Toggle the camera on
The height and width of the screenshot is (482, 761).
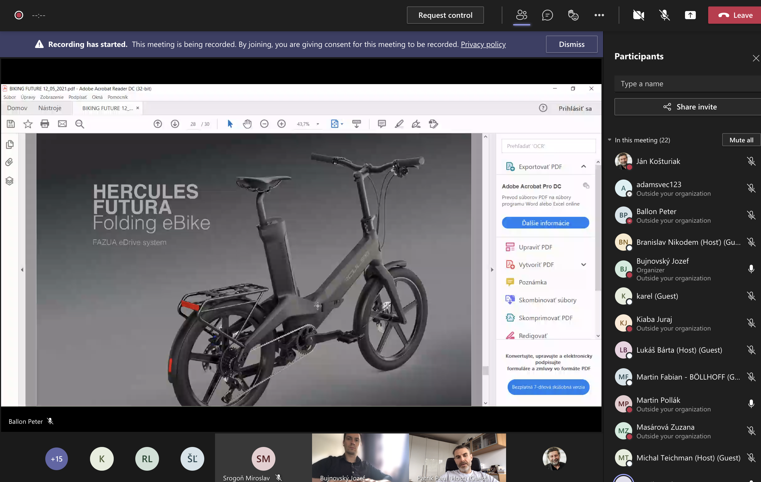[638, 15]
